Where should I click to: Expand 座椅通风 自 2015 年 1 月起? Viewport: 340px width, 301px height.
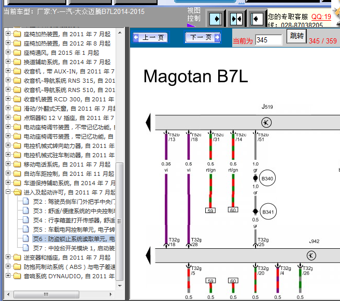tap(8, 52)
